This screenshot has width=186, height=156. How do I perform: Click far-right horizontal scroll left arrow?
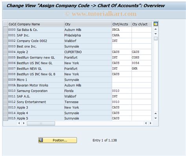146,123
